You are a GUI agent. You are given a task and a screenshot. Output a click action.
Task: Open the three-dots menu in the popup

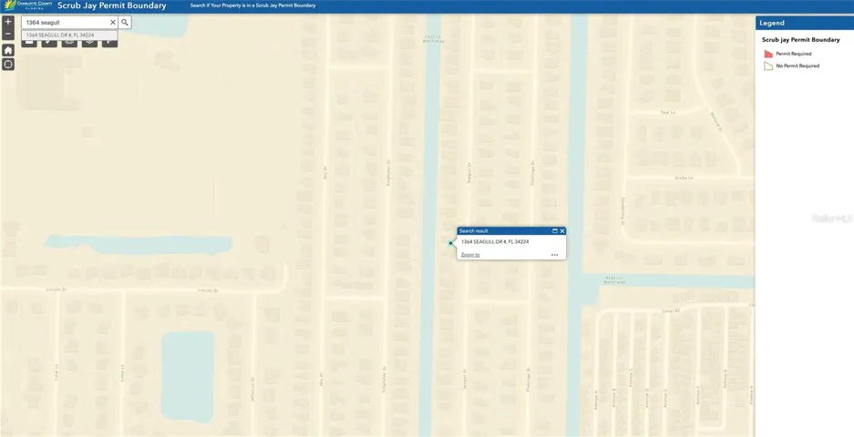tap(554, 255)
